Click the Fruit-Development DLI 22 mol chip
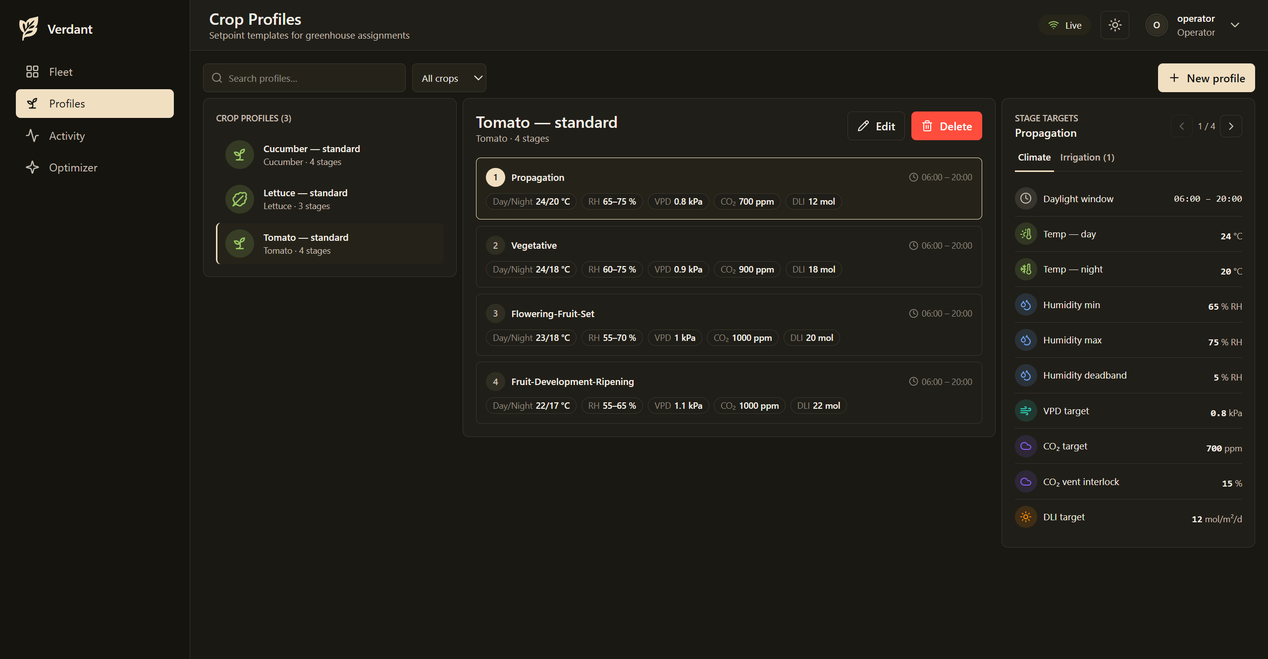This screenshot has height=659, width=1268. click(818, 406)
